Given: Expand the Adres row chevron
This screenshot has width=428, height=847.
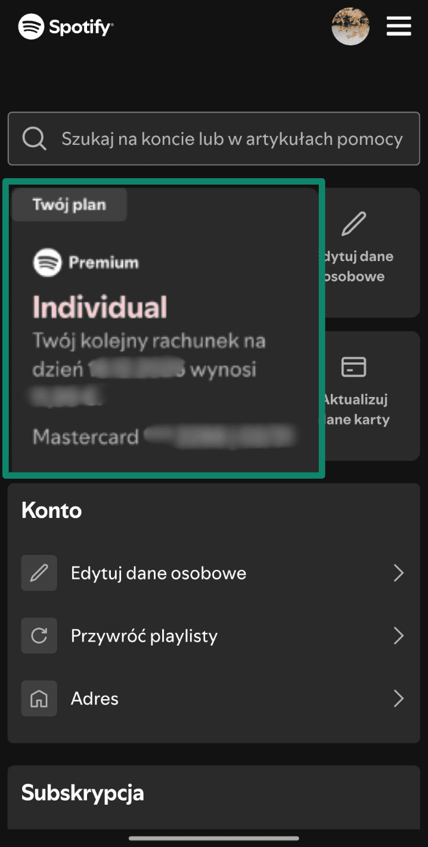Looking at the screenshot, I should 399,699.
